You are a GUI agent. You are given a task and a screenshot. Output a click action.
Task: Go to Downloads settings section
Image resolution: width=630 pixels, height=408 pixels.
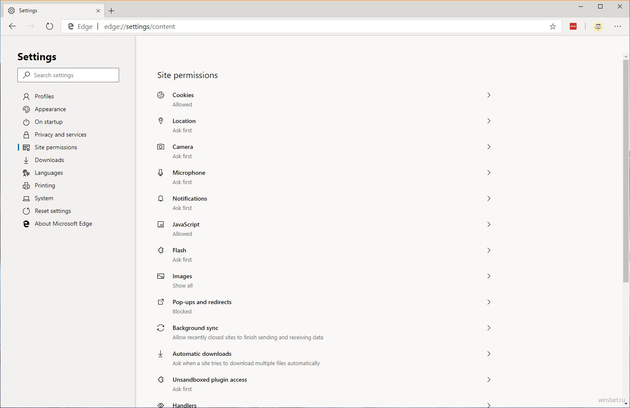pos(49,160)
